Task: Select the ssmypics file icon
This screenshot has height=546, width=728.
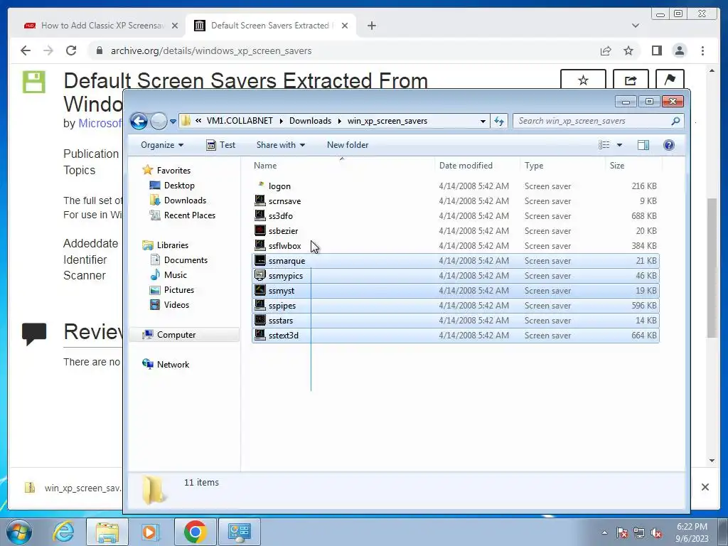Action: (260, 275)
